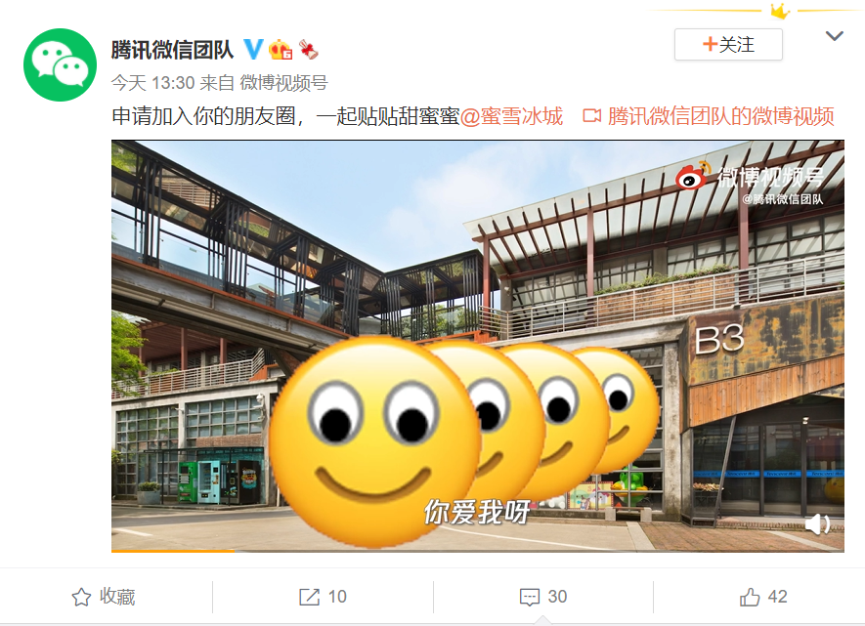The image size is (865, 626).
Task: Click the repost icon showing 10
Action: [x=310, y=597]
